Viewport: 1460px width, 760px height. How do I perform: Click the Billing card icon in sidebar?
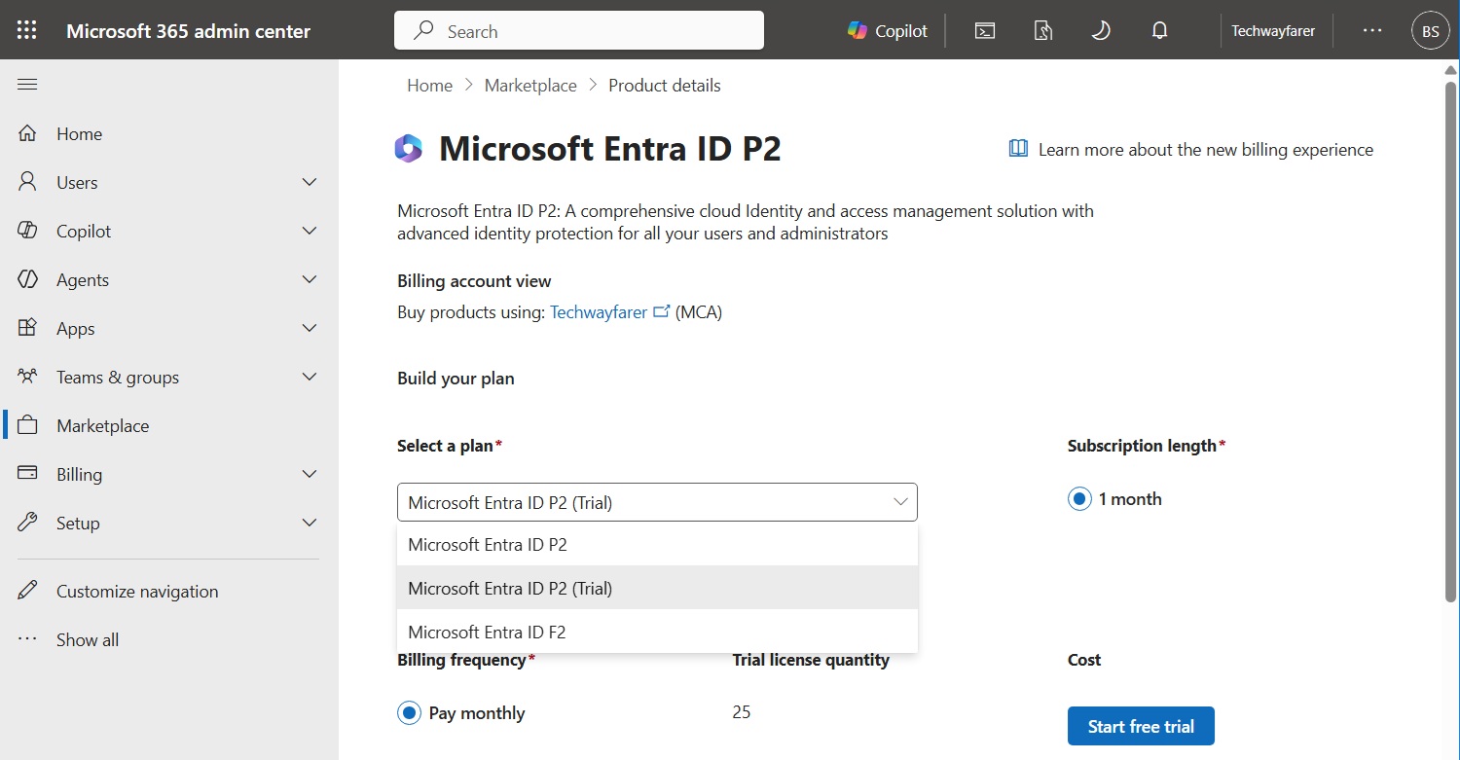point(27,474)
